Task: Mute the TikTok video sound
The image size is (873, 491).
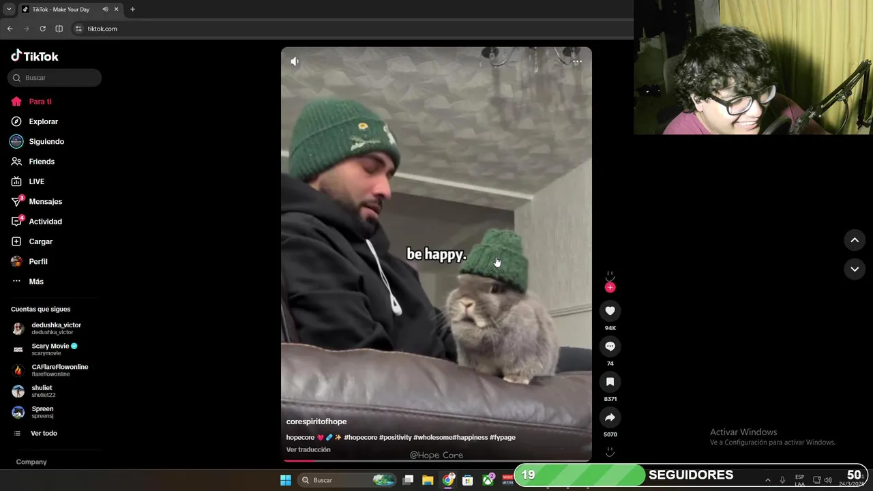Action: pos(295,61)
